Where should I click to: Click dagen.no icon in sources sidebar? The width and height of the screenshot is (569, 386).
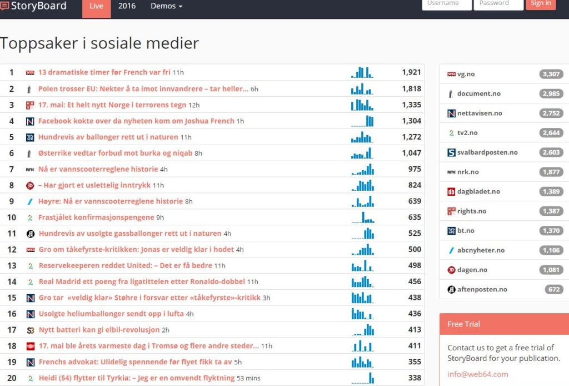point(451,270)
